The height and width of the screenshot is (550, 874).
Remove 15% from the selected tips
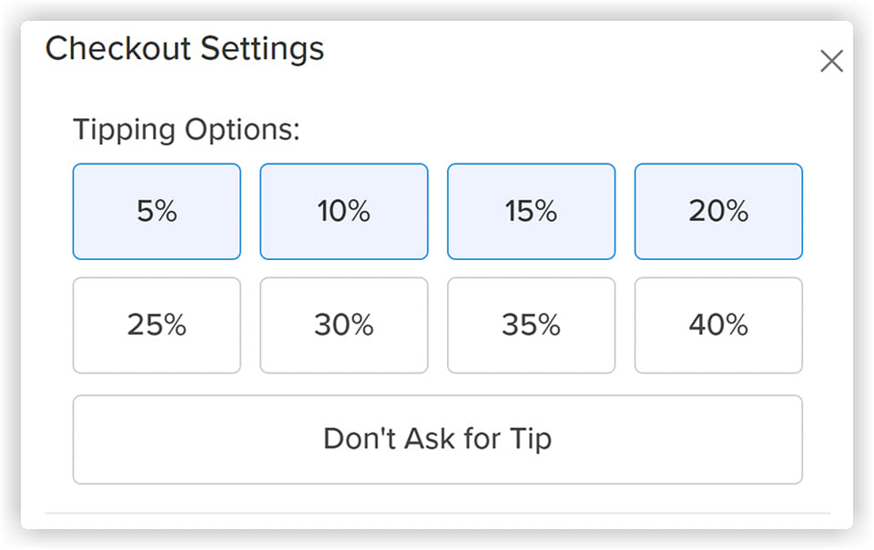pos(531,212)
